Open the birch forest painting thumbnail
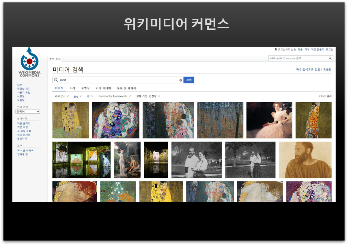The image size is (348, 245). pyautogui.click(x=220, y=120)
